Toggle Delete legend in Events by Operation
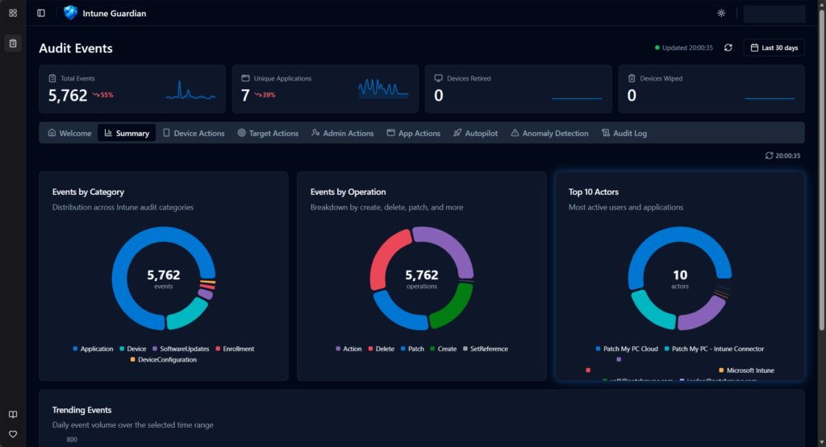Viewport: 826px width, 447px height. 381,349
